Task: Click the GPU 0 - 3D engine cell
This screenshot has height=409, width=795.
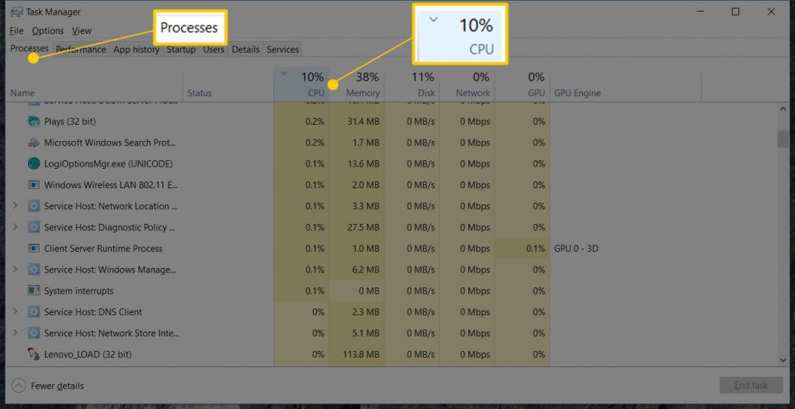Action: pos(576,249)
